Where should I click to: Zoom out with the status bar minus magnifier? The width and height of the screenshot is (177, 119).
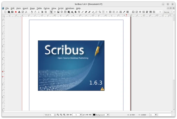[x=58, y=115]
